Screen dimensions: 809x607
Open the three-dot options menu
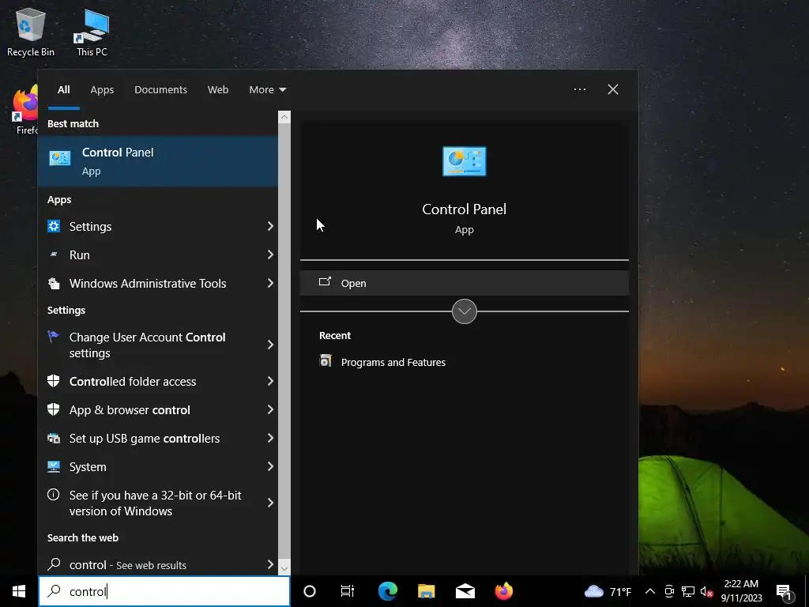[579, 89]
